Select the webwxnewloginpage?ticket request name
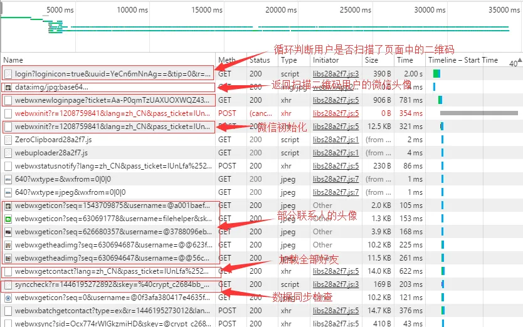 (112, 100)
